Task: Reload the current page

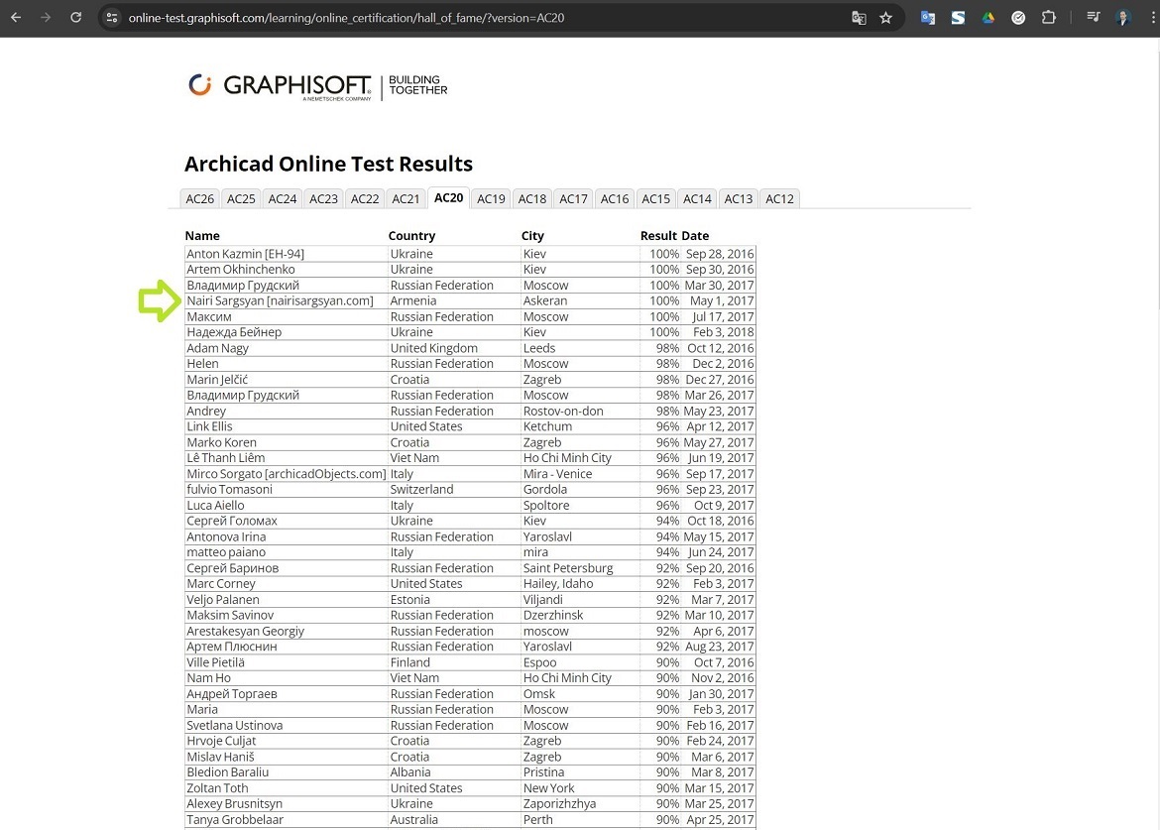Action: point(75,17)
